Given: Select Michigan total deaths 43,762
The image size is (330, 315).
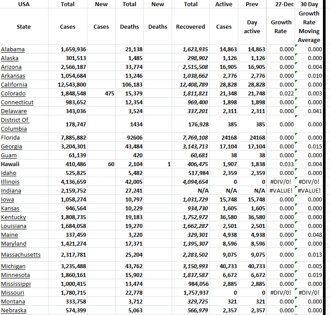Looking at the screenshot, I should click(x=134, y=266).
